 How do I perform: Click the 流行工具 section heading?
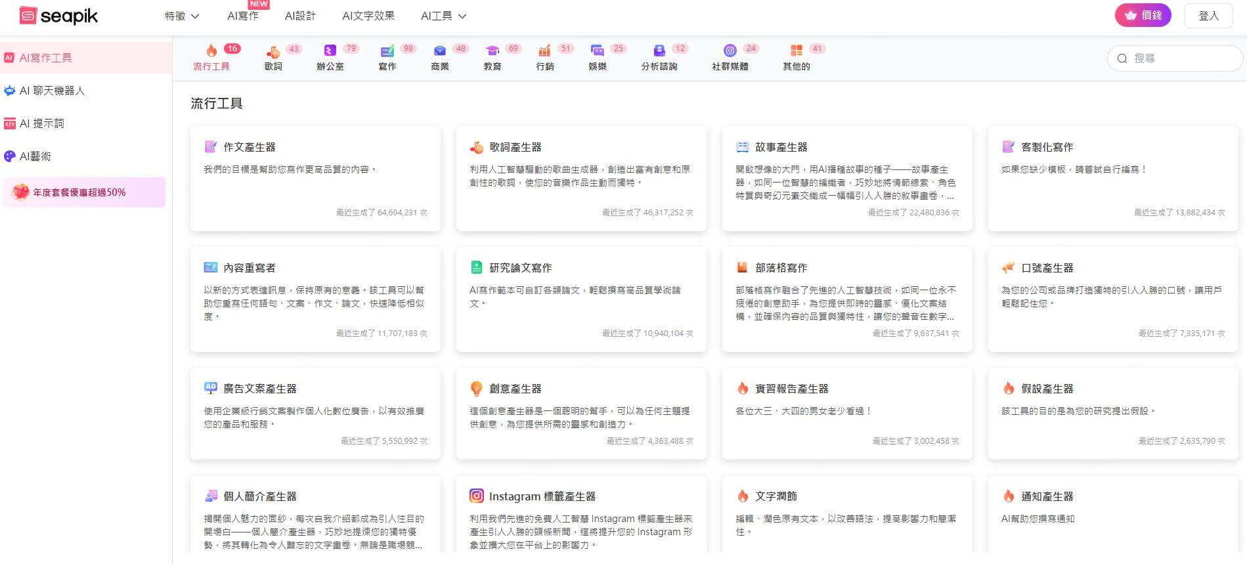(217, 103)
